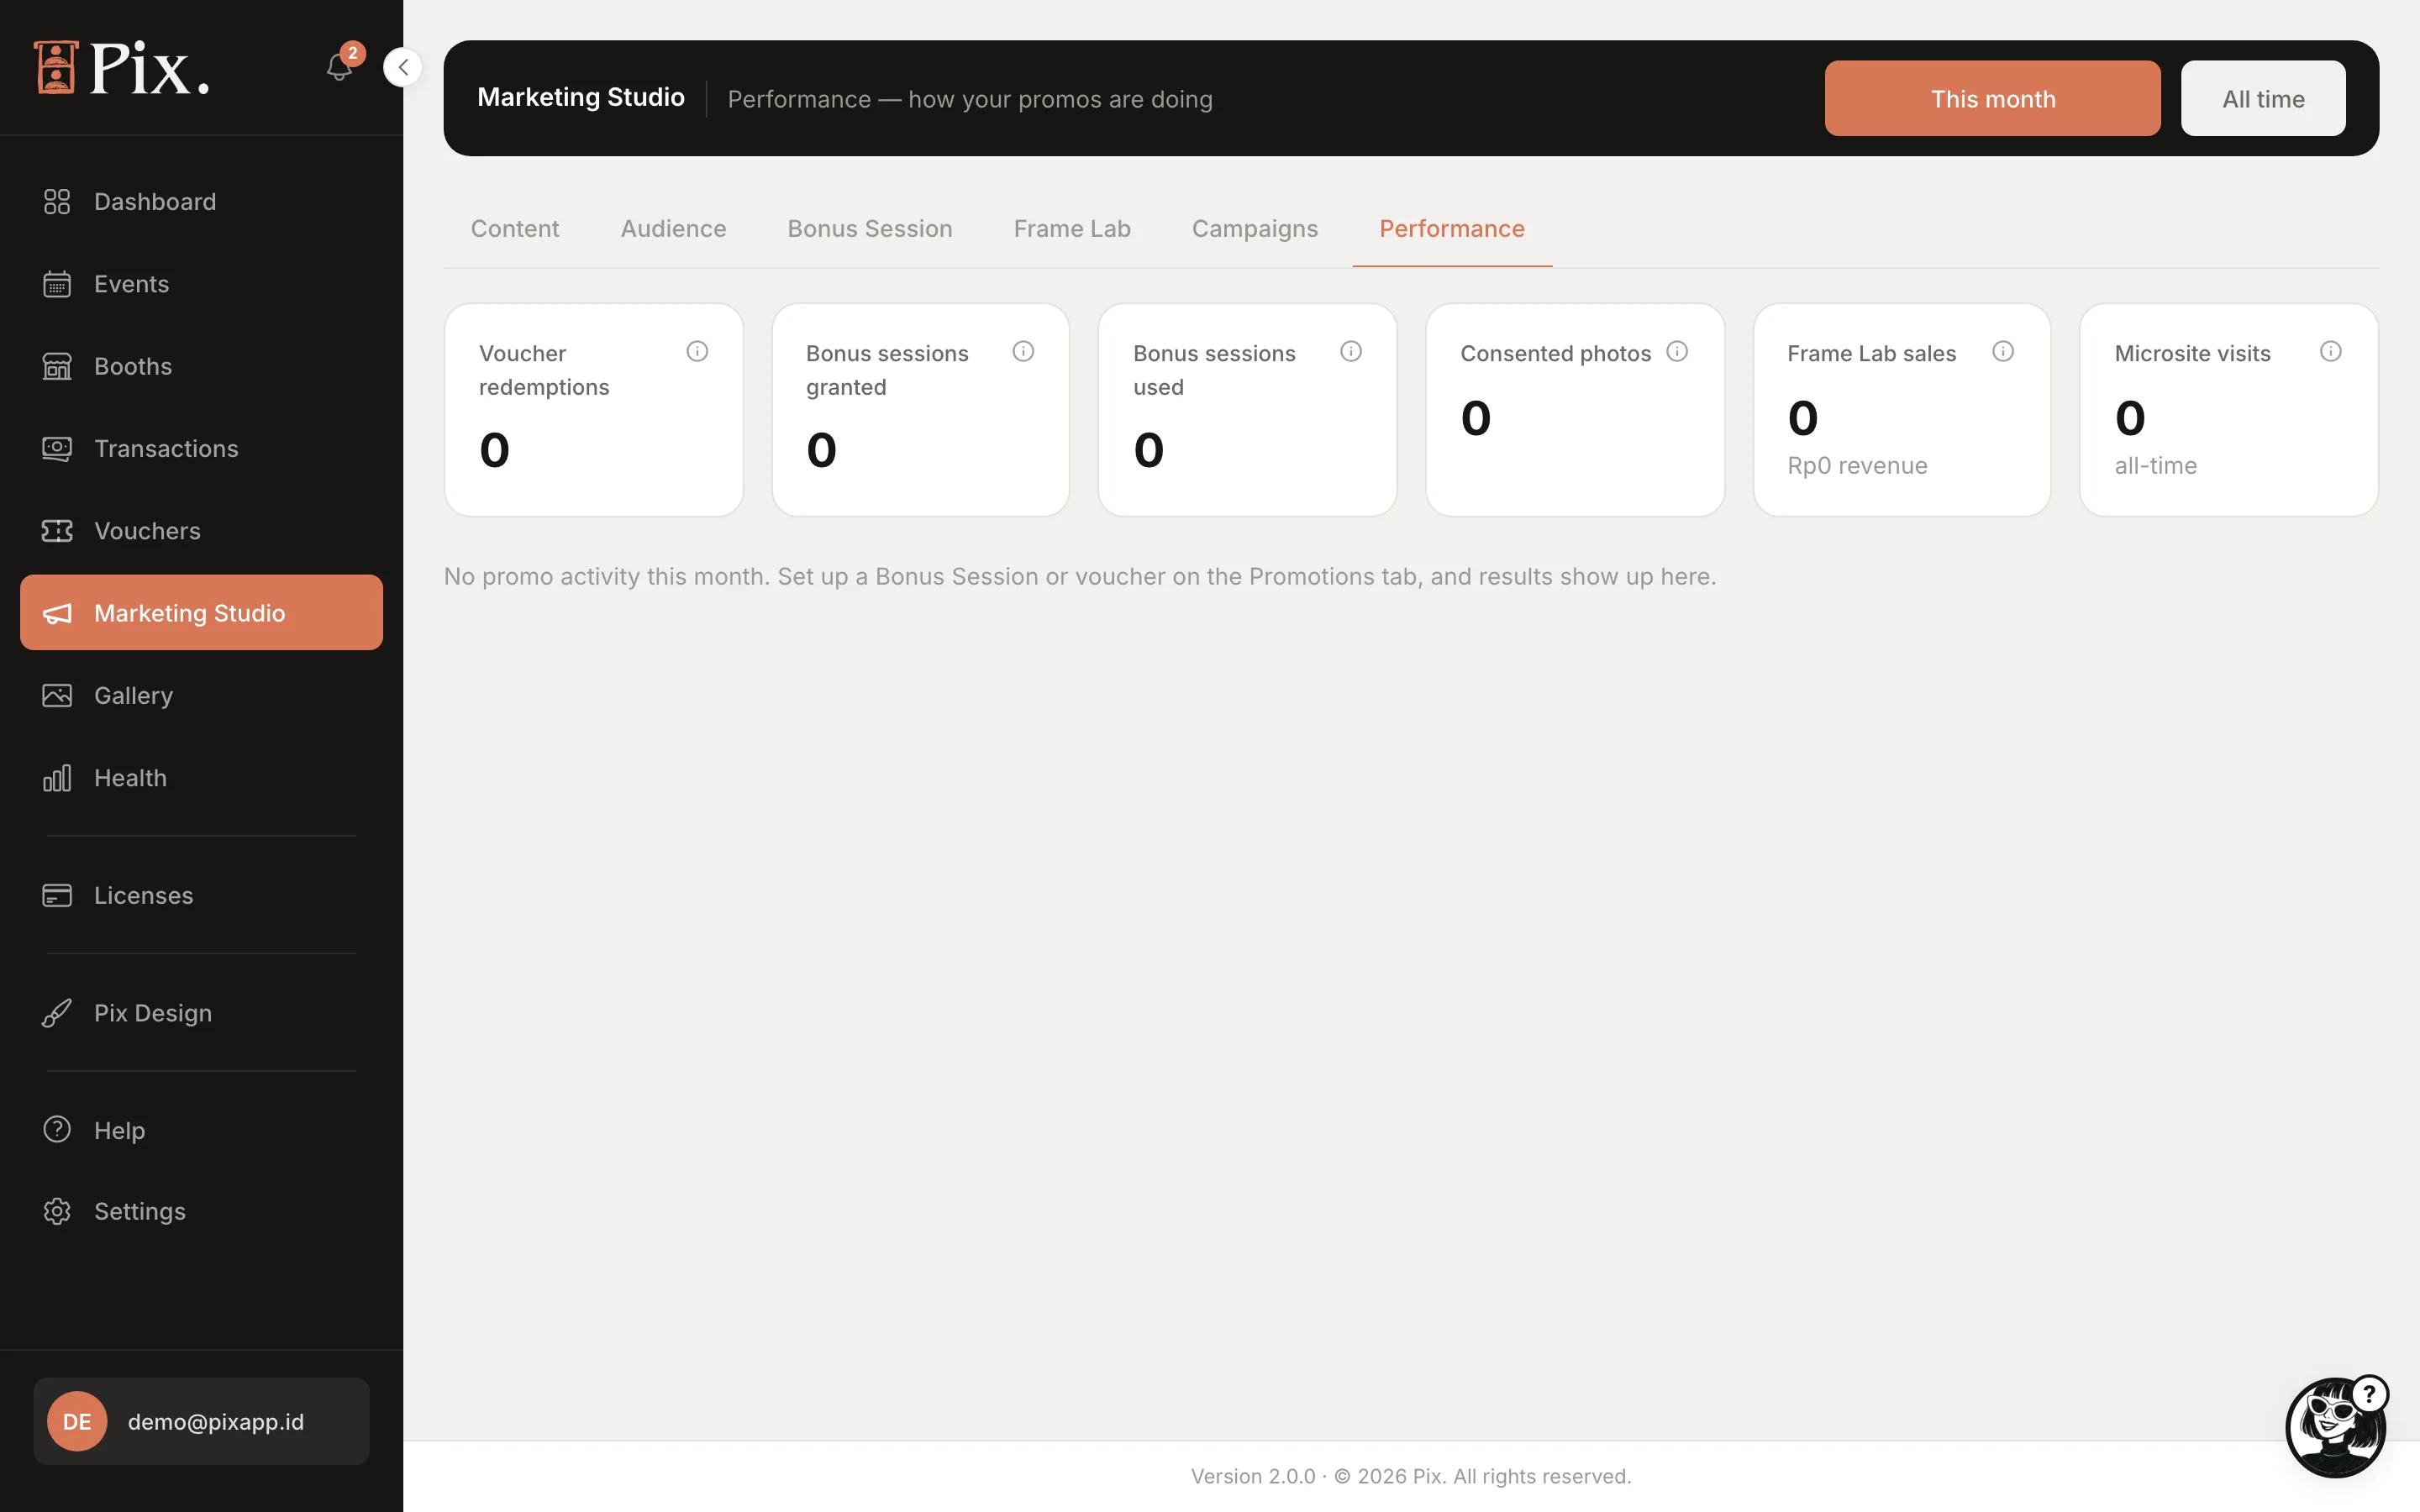
Task: Click the 'all-time' text under Microsite visits
Action: click(x=2155, y=466)
